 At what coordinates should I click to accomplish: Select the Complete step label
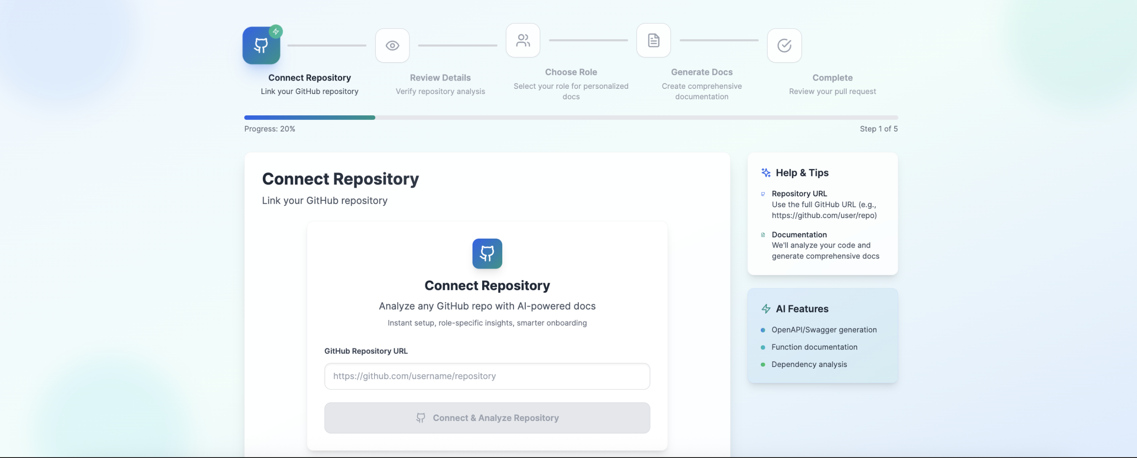click(x=832, y=77)
